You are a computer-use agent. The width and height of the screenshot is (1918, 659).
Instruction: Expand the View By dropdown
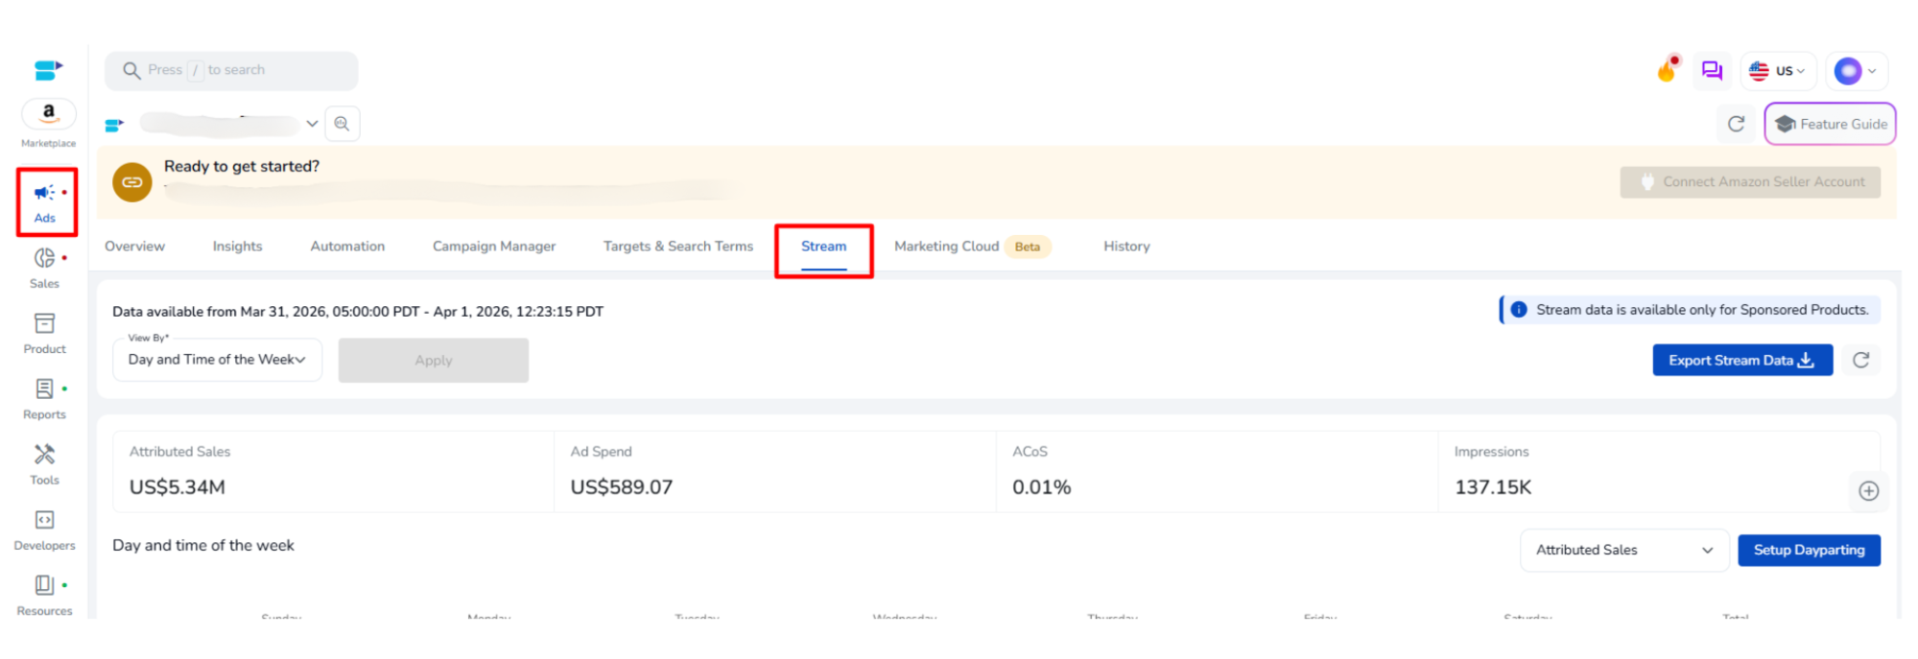[217, 360]
